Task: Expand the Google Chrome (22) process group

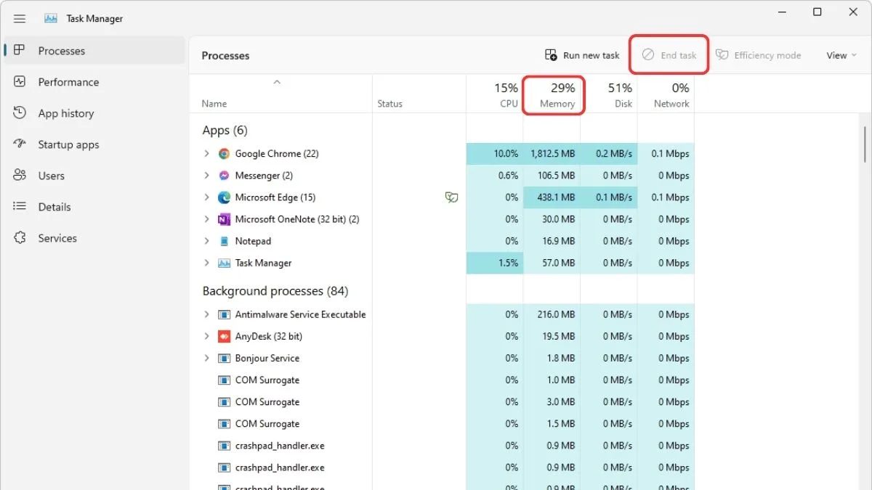Action: (206, 154)
